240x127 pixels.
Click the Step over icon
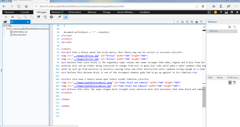click(26, 17)
